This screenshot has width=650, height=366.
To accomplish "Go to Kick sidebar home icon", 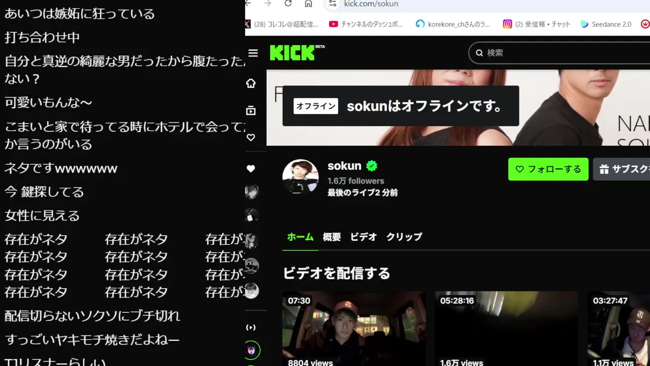I will pyautogui.click(x=251, y=83).
